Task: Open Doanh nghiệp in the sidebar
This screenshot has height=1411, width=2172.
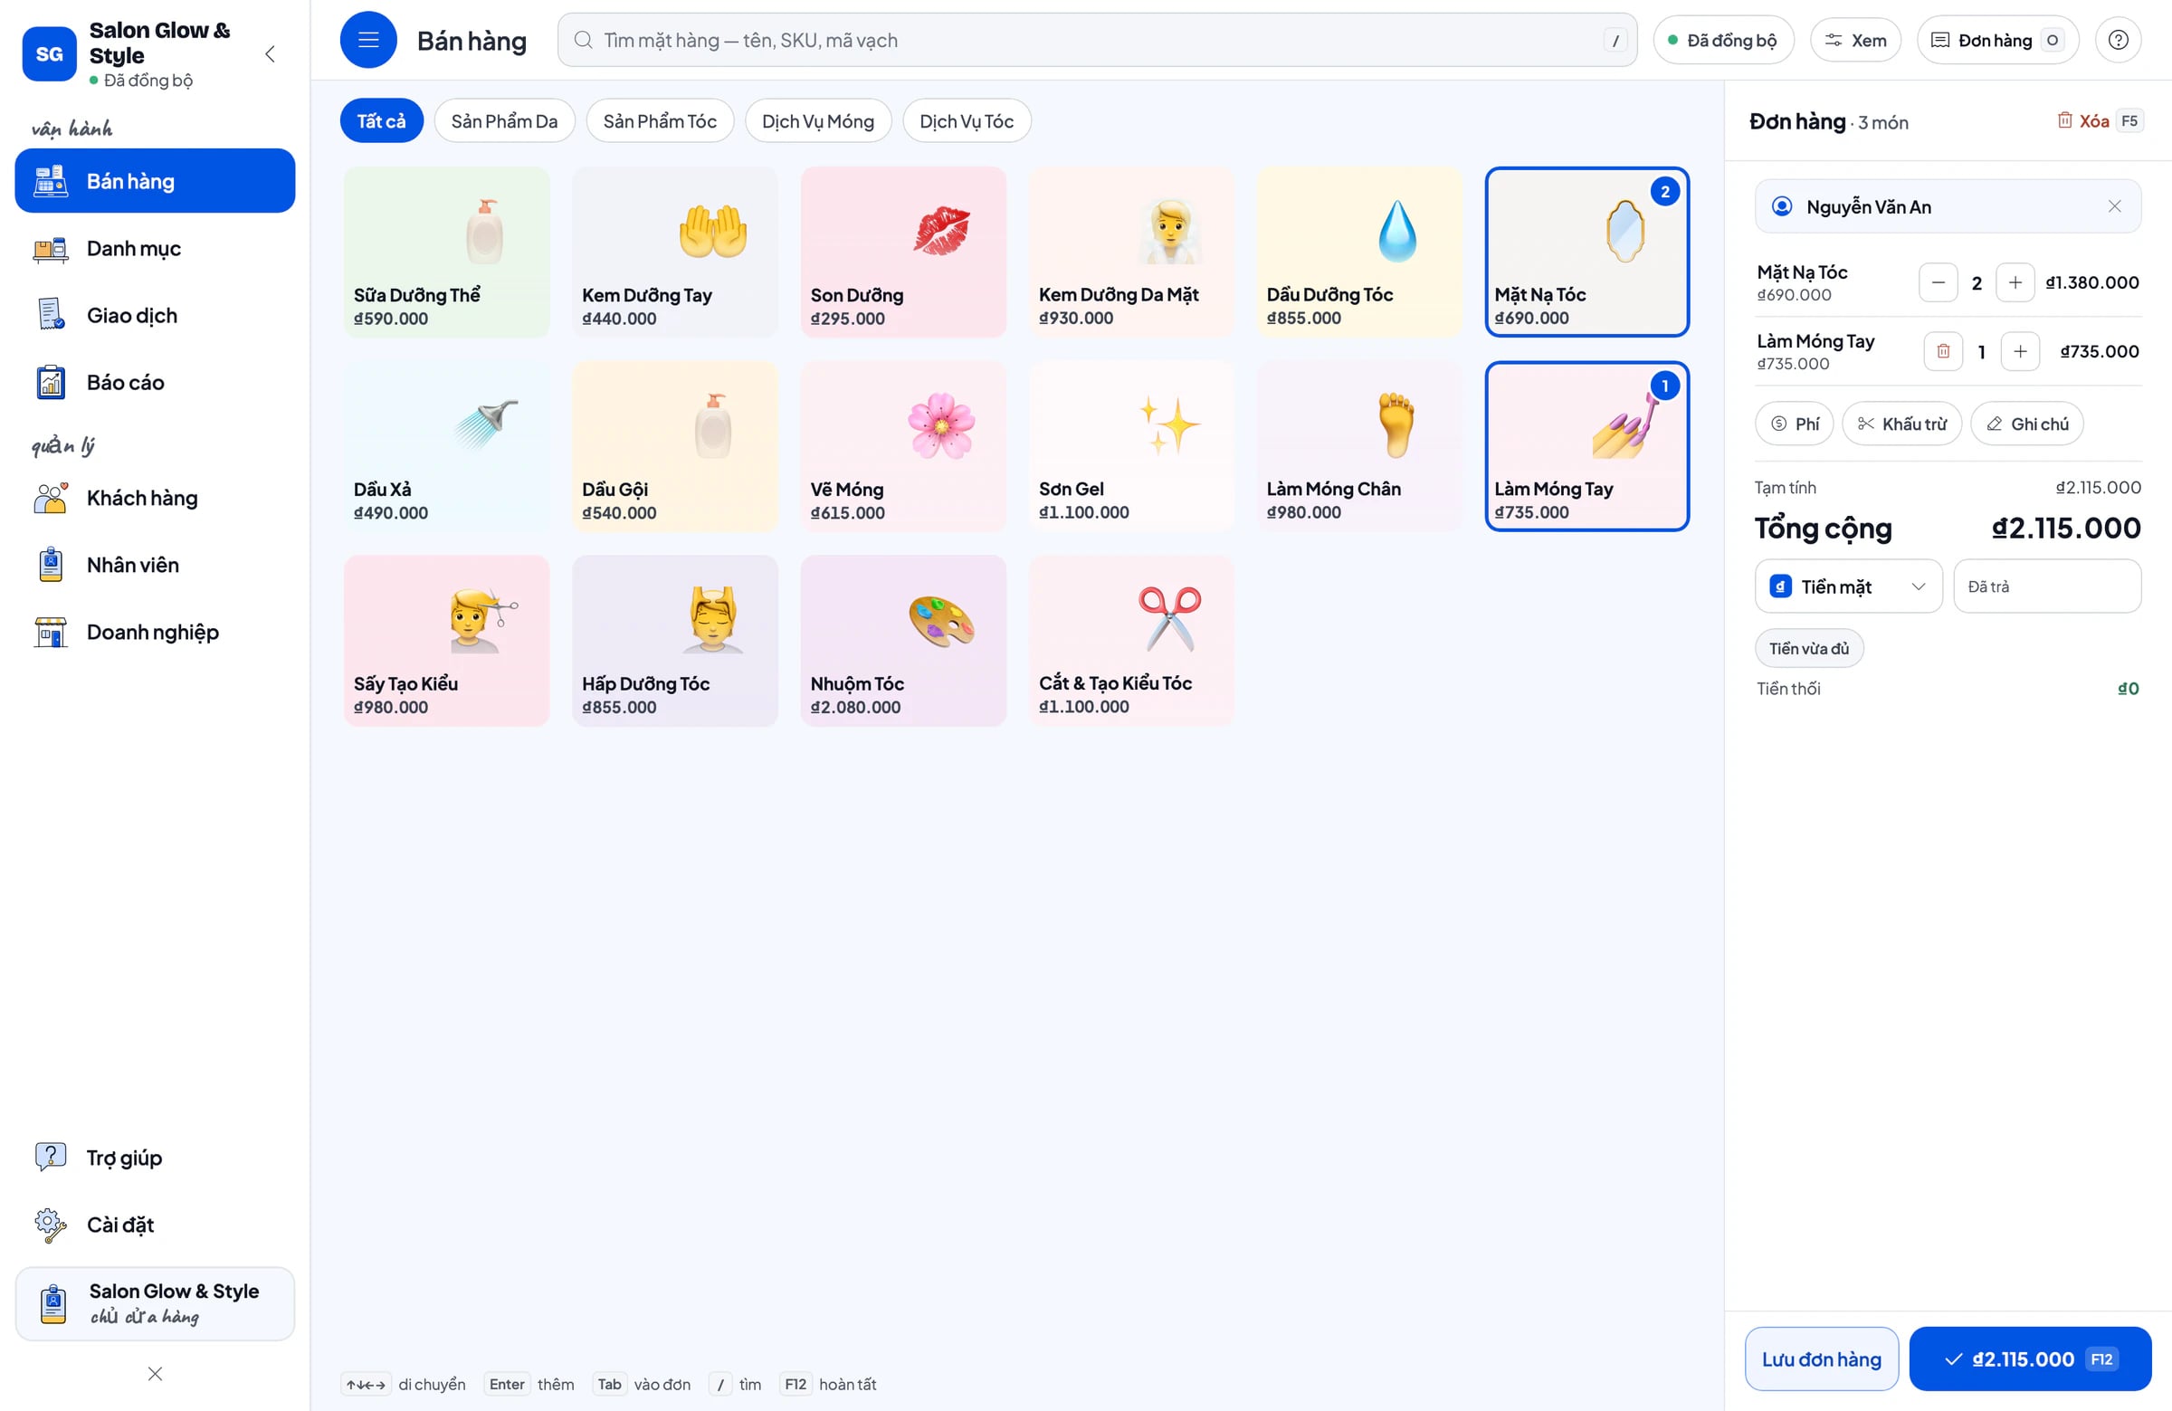Action: (155, 632)
